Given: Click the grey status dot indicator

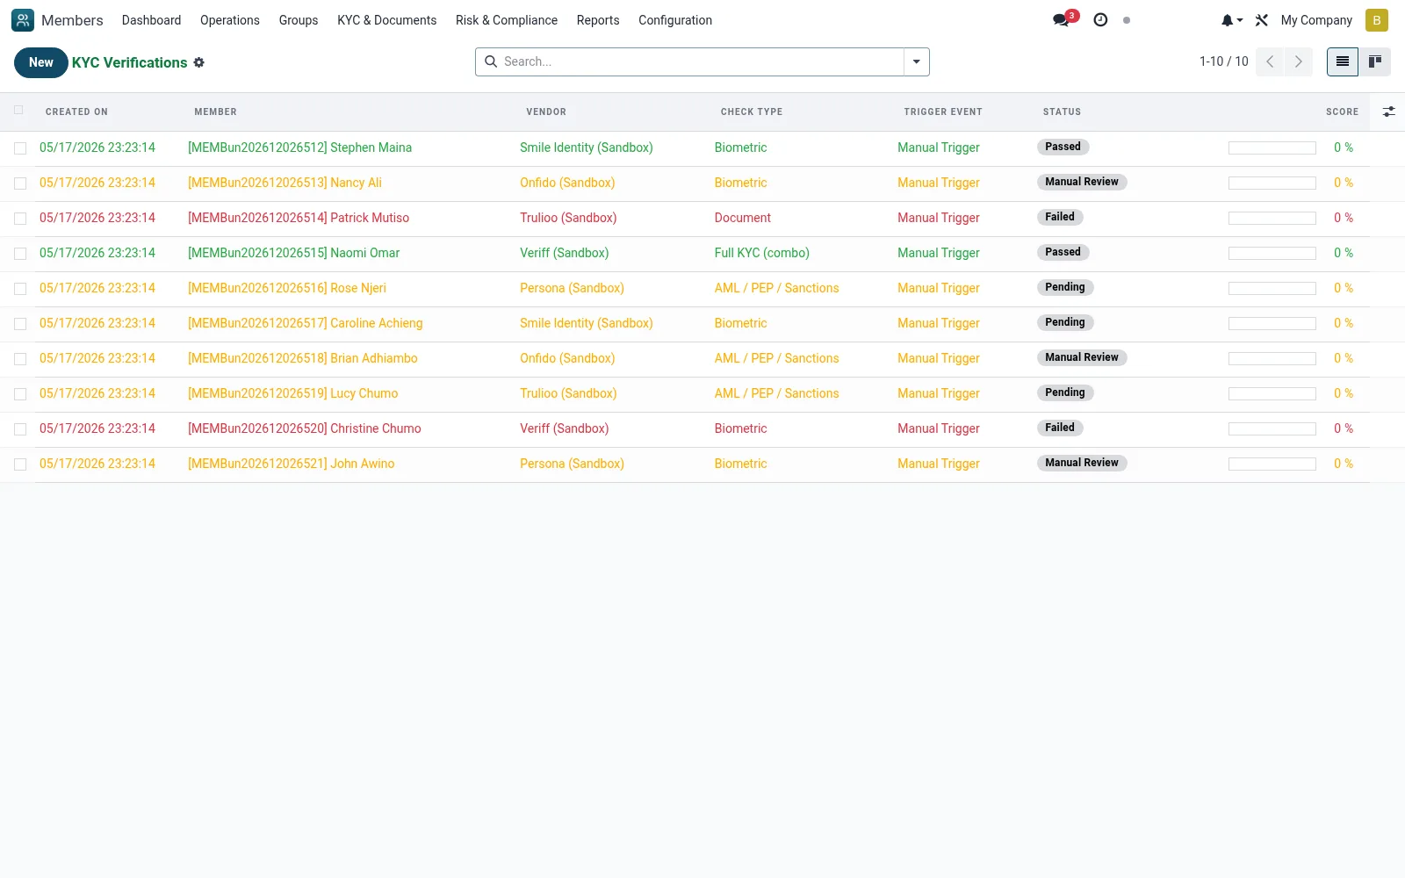Looking at the screenshot, I should 1127,20.
